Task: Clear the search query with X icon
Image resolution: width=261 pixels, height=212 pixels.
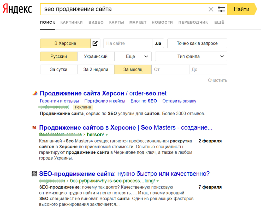Action: tap(211, 9)
